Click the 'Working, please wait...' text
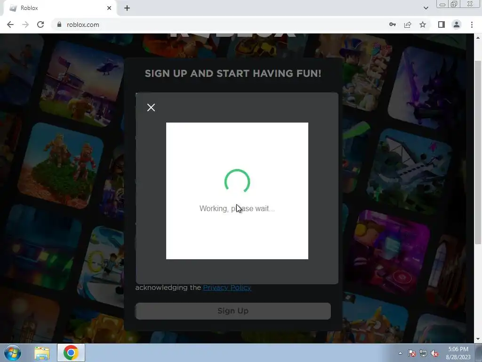Viewport: 482px width, 362px height. point(237,208)
